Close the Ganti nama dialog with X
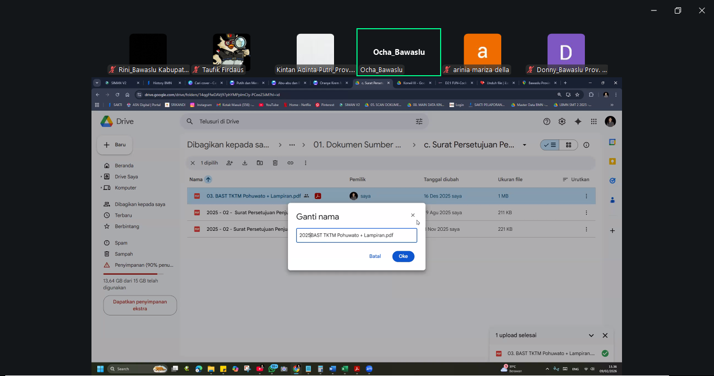This screenshot has height=376, width=714. [x=413, y=215]
